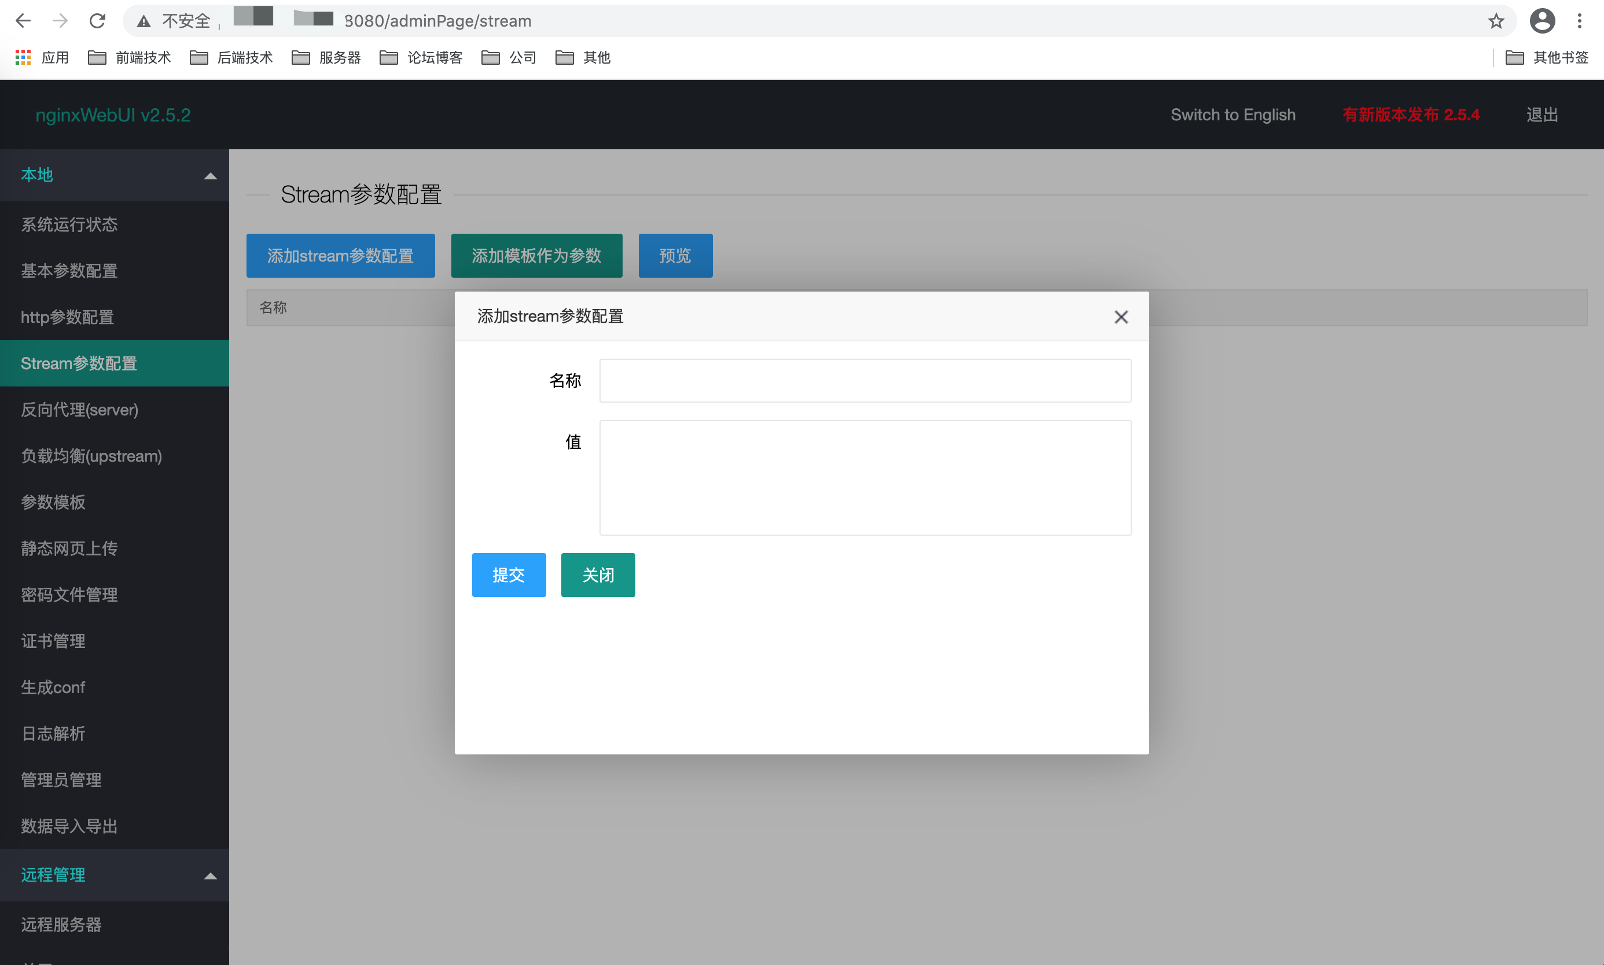Viewport: 1604px width, 965px height.
Task: Click the 名称 input field in dialog
Action: click(x=864, y=380)
